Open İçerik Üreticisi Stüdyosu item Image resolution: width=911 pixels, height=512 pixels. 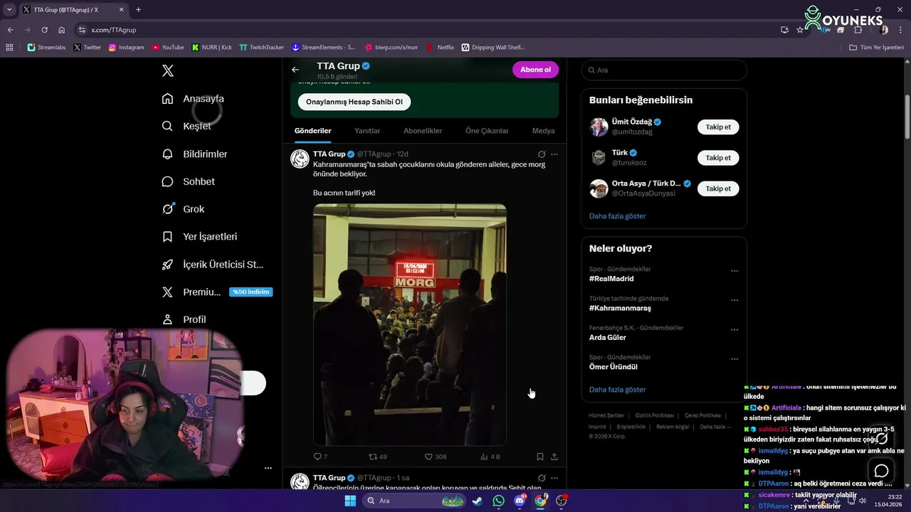212,265
